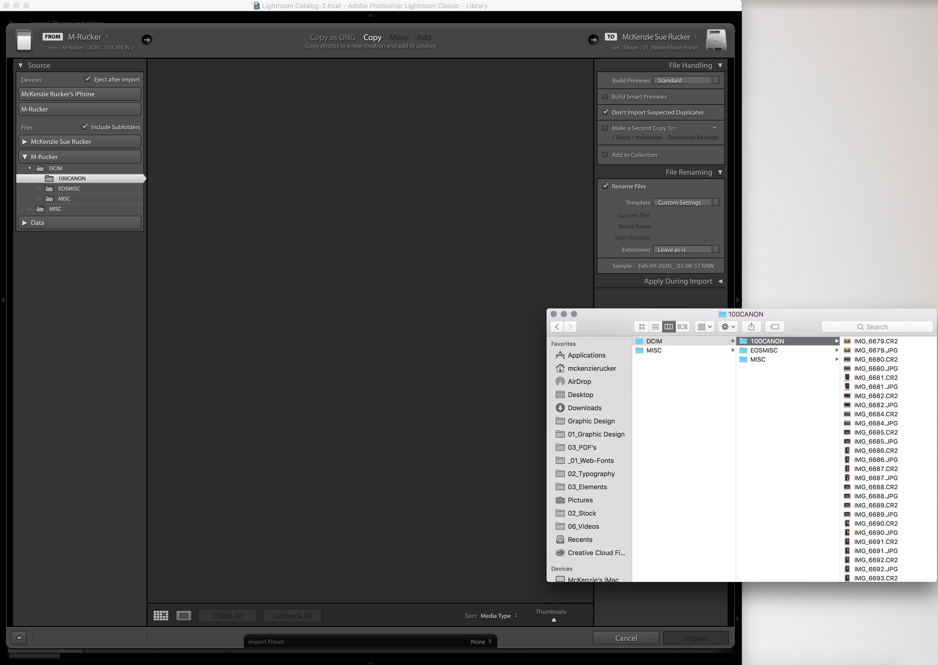Select the EOSMISC folder in Source tree
Image resolution: width=938 pixels, height=665 pixels.
(x=69, y=189)
